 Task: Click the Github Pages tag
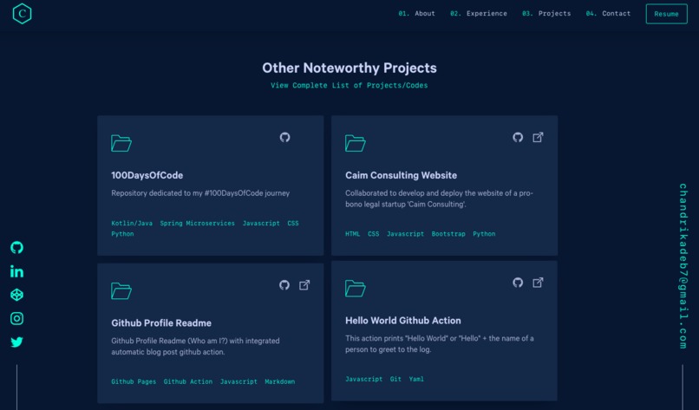134,382
